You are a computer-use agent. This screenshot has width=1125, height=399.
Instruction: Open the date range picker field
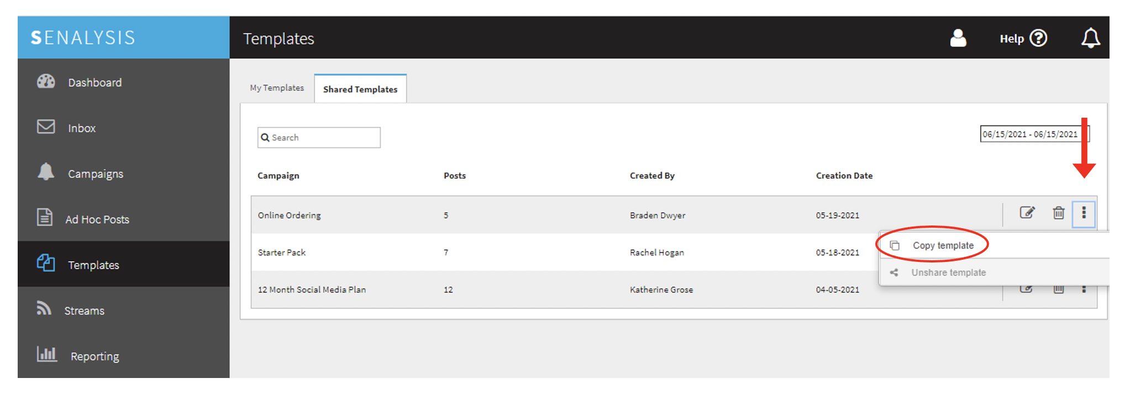pos(1034,134)
